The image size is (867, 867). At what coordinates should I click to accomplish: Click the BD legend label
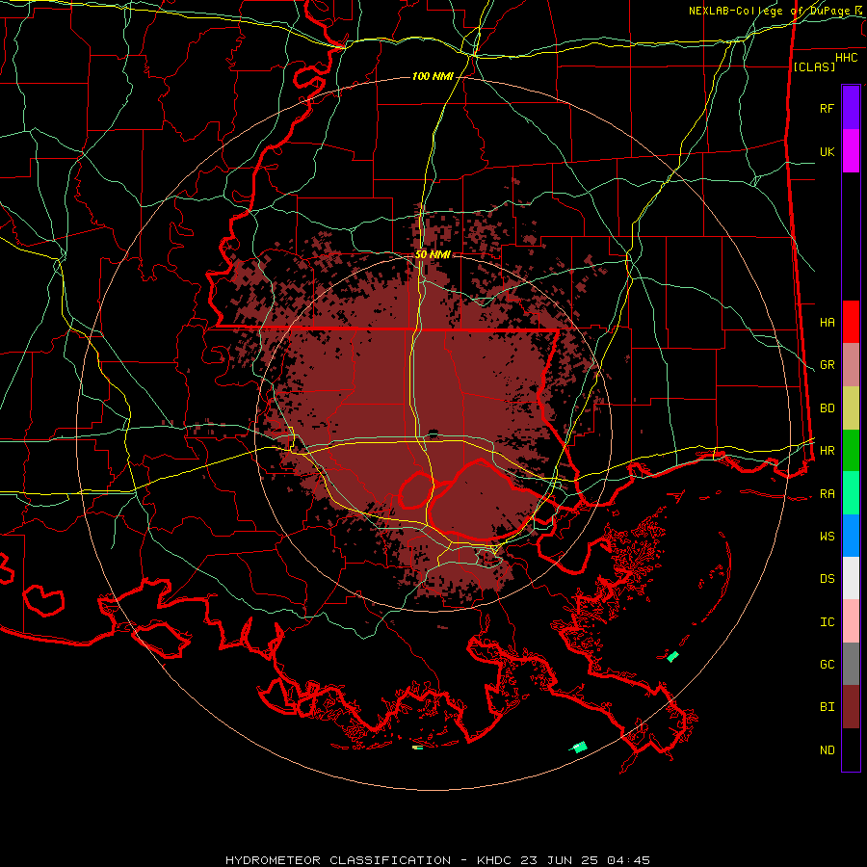[x=827, y=408]
